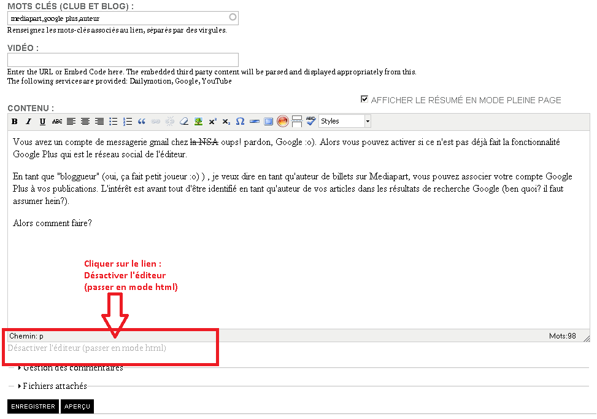Click on the struck-through 'la NSA' text
The image size is (597, 419).
click(204, 142)
